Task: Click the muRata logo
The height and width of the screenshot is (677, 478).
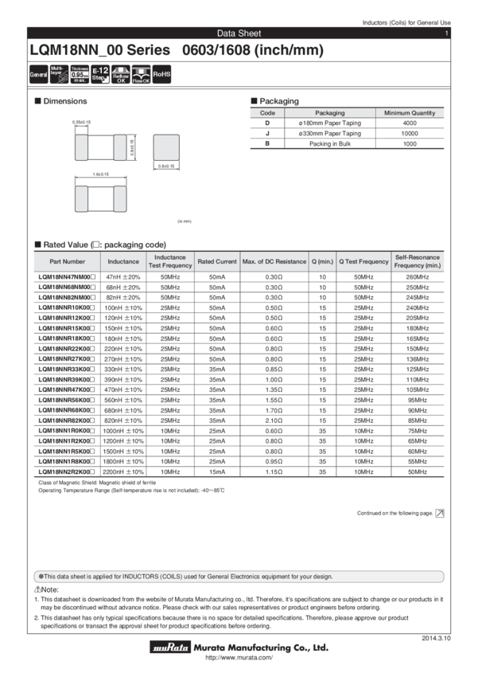Action: [170, 647]
